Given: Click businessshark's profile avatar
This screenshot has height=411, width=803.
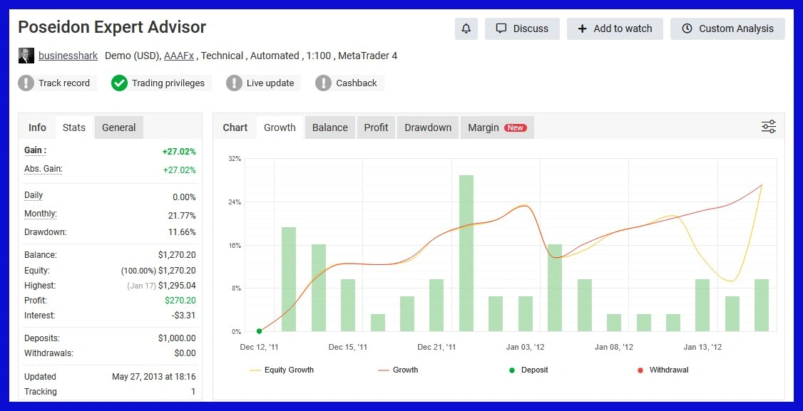Looking at the screenshot, I should (26, 56).
